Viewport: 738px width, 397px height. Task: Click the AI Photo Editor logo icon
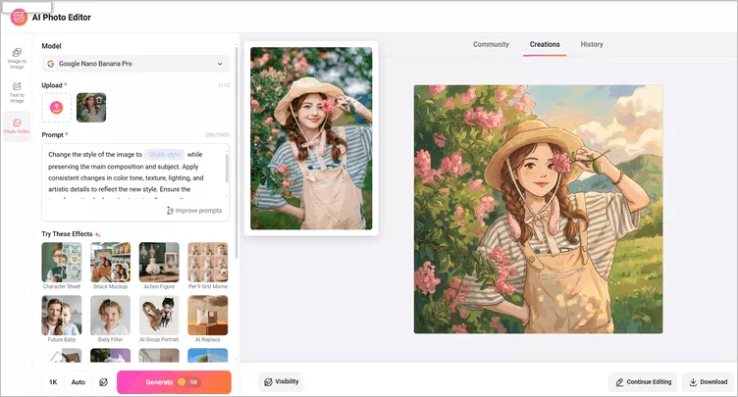pyautogui.click(x=19, y=18)
